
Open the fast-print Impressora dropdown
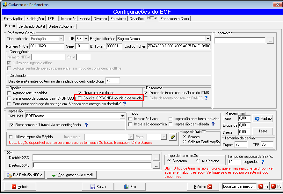point(131,137)
